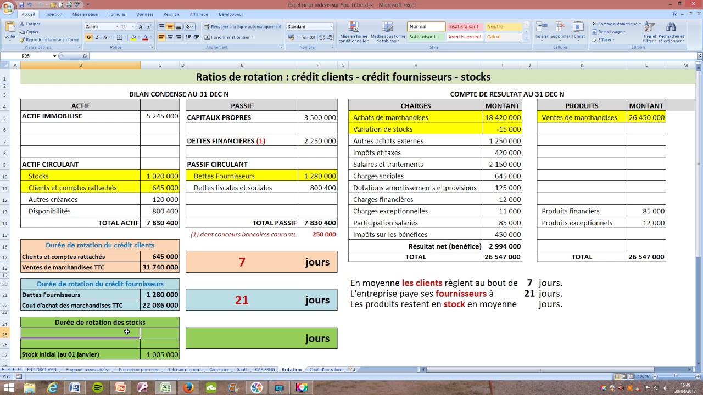Toggle bold G formatting
This screenshot has width=703, height=395.
pyautogui.click(x=89, y=37)
